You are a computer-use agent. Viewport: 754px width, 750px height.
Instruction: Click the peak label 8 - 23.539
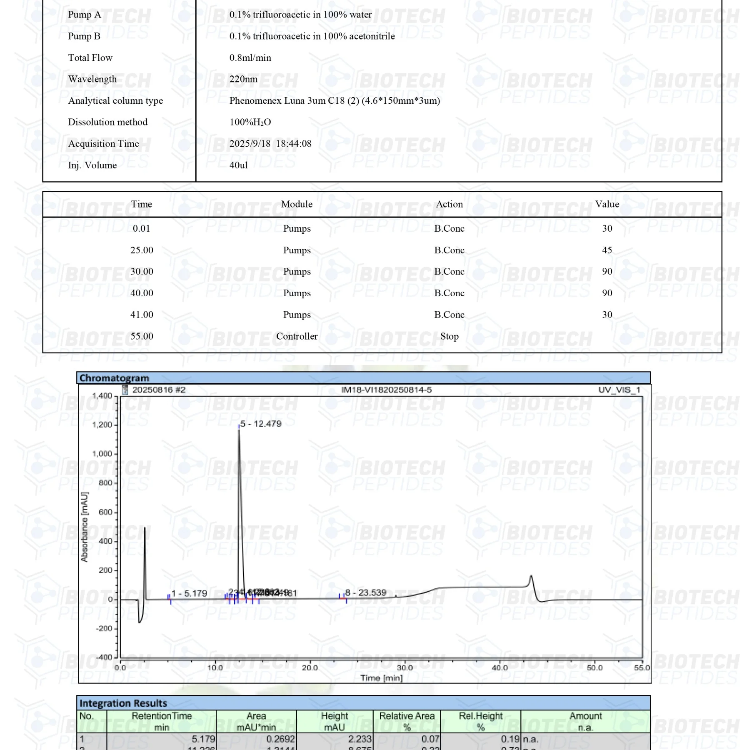[366, 592]
